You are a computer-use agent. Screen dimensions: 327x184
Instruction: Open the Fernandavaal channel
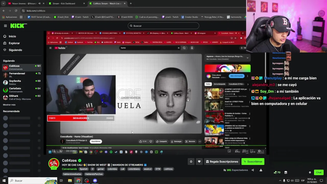tap(22, 75)
